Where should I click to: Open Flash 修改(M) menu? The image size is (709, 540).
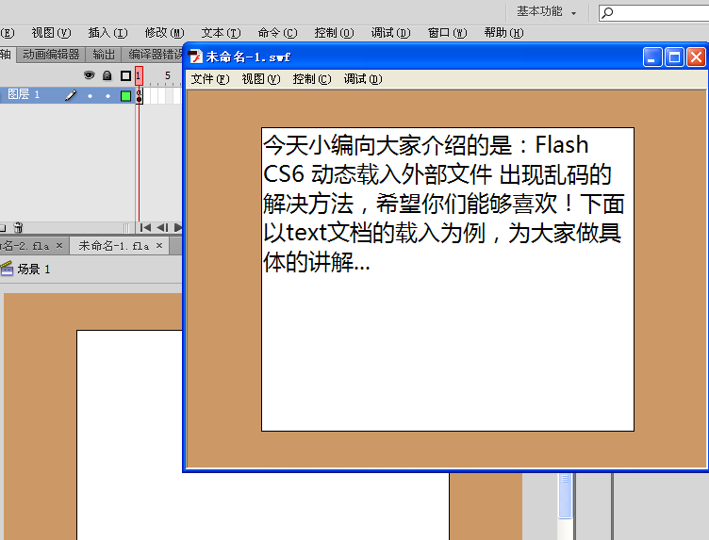pyautogui.click(x=164, y=33)
